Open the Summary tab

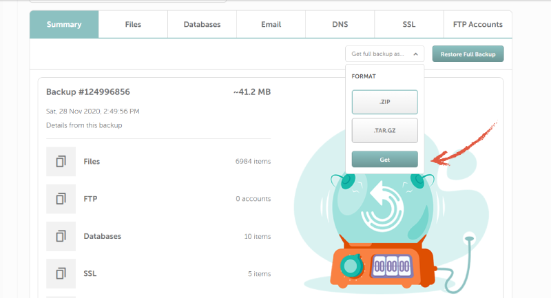pyautogui.click(x=64, y=24)
